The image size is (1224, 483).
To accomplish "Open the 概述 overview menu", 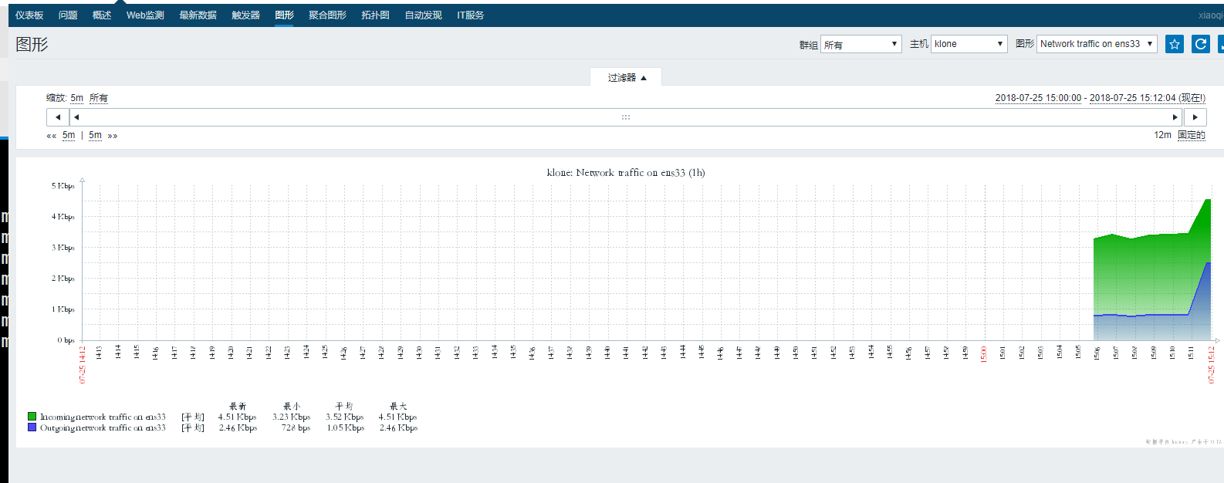I will tap(102, 15).
